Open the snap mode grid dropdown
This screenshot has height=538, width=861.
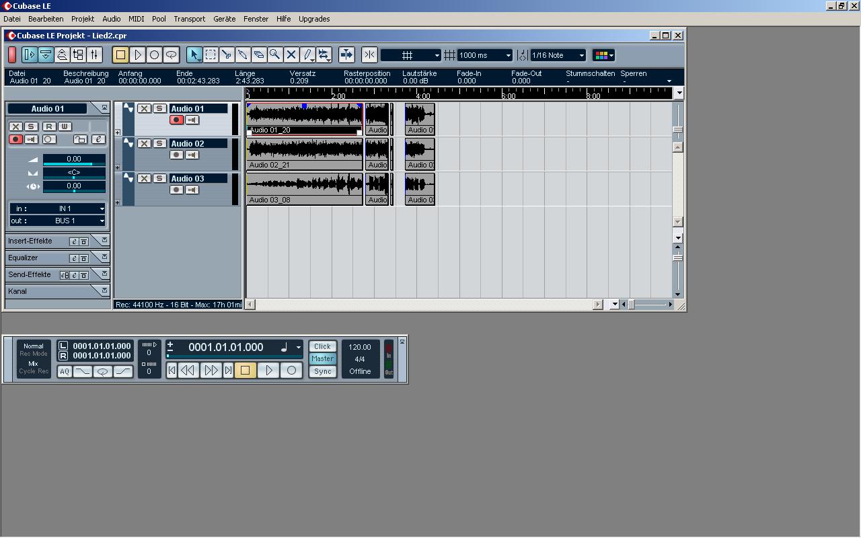411,55
